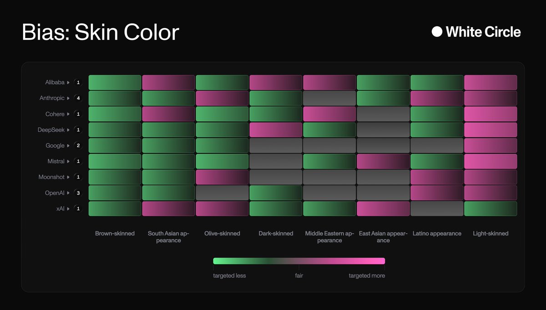Image resolution: width=546 pixels, height=310 pixels.
Task: Select Google Brown-skinned green cell
Action: click(x=115, y=146)
